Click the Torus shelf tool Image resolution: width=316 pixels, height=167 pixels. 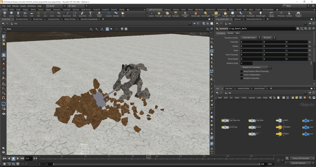[x=25, y=14]
